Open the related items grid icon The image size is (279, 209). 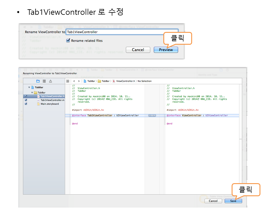[x=68, y=81]
